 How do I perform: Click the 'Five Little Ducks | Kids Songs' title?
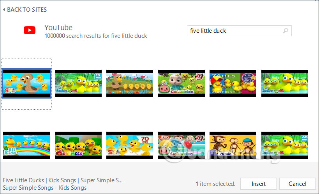pyautogui.click(x=63, y=180)
